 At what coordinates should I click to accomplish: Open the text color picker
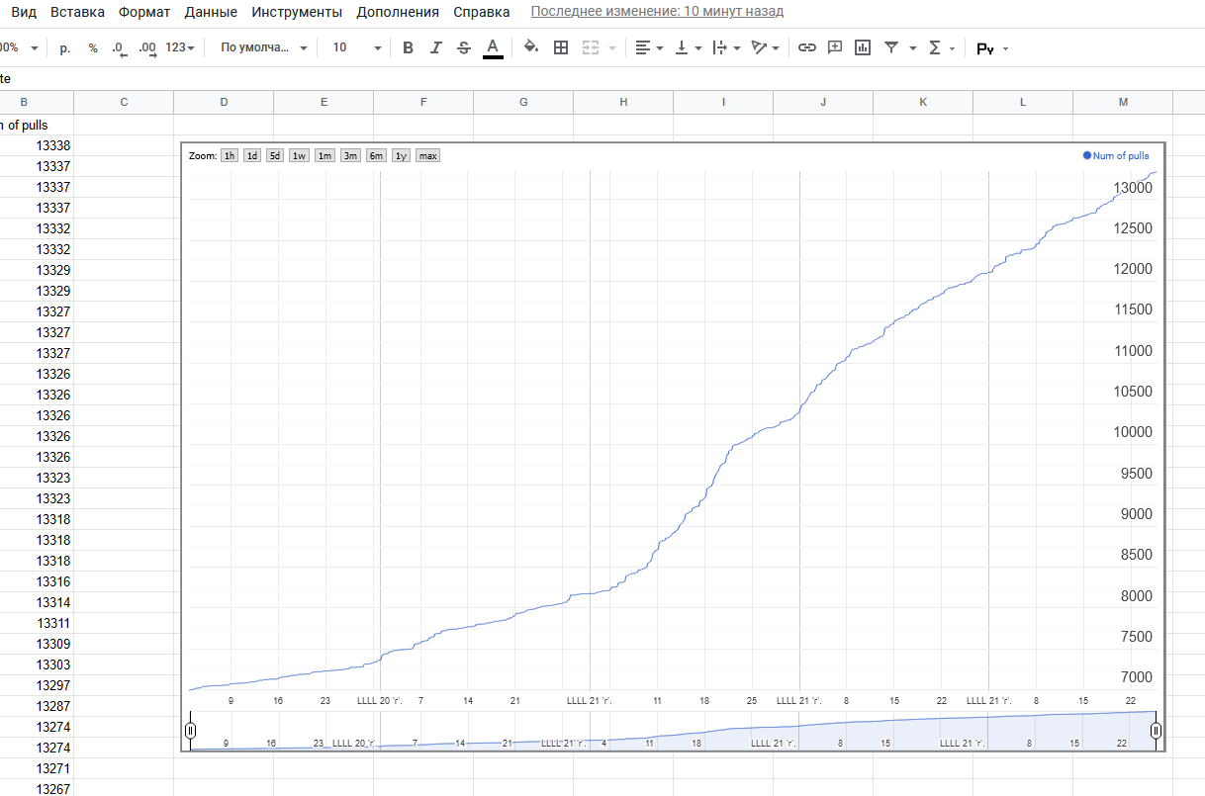point(493,47)
